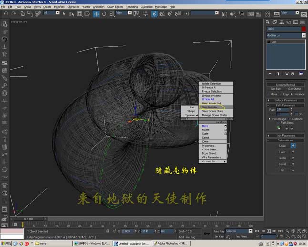The width and height of the screenshot is (308, 247).
Task: Click Play Animation button
Action: pyautogui.click(x=269, y=231)
